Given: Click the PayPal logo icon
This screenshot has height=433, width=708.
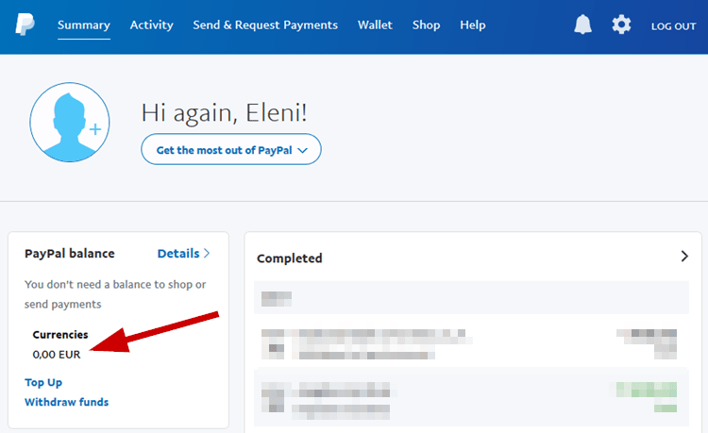Looking at the screenshot, I should pos(25,25).
